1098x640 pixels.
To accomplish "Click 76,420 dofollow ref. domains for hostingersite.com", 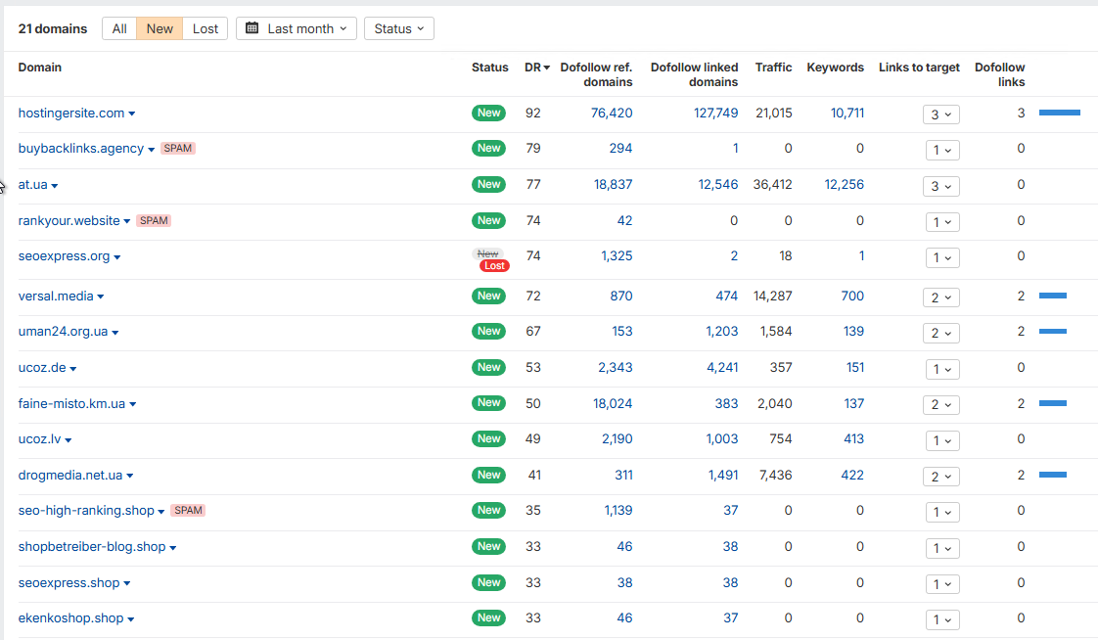I will (612, 113).
